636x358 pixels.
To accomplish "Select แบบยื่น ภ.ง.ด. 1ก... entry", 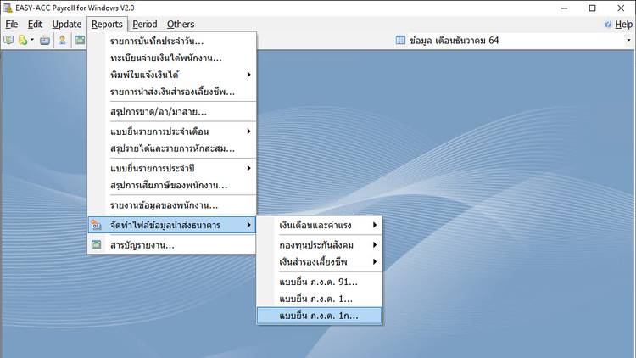I will pos(319,316).
